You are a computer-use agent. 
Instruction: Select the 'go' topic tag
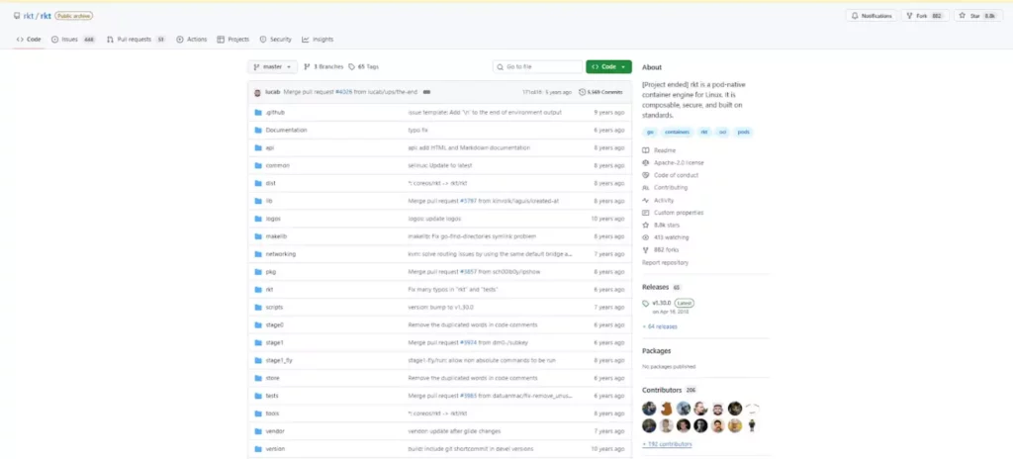coord(650,132)
